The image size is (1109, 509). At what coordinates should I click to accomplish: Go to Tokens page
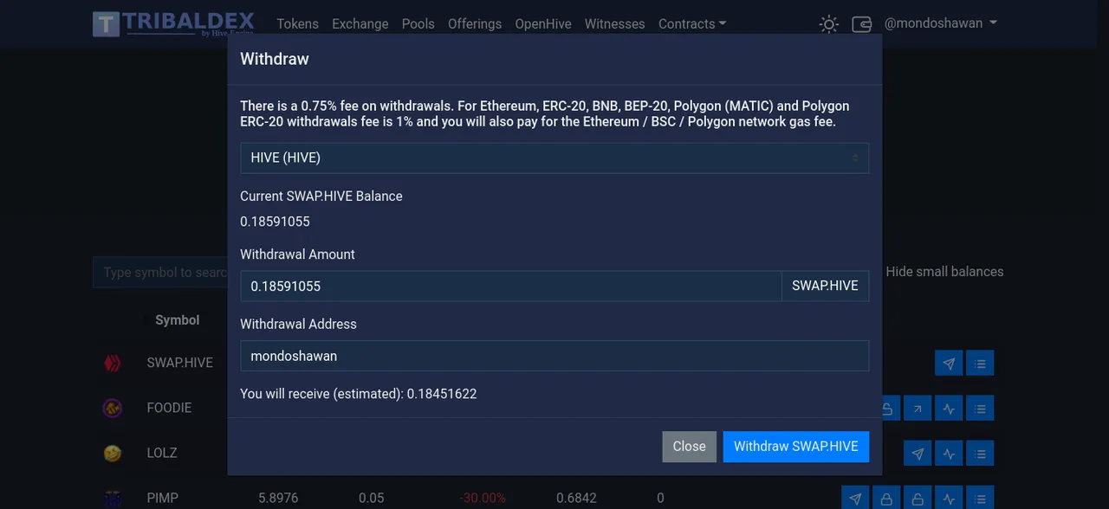point(297,24)
